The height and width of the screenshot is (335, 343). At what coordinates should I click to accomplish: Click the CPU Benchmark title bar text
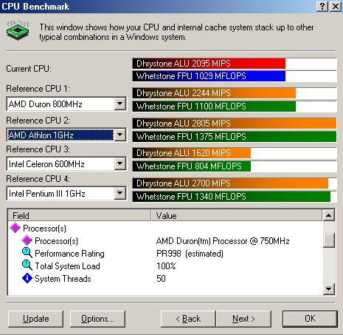click(35, 7)
